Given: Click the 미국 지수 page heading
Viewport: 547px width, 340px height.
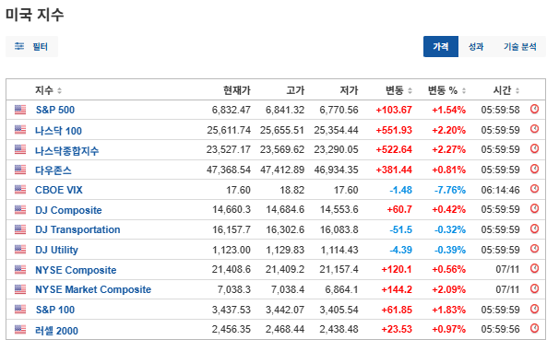Looking at the screenshot, I should point(34,15).
